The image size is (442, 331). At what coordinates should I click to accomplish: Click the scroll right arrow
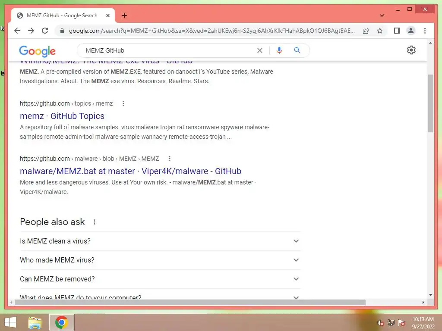423,302
